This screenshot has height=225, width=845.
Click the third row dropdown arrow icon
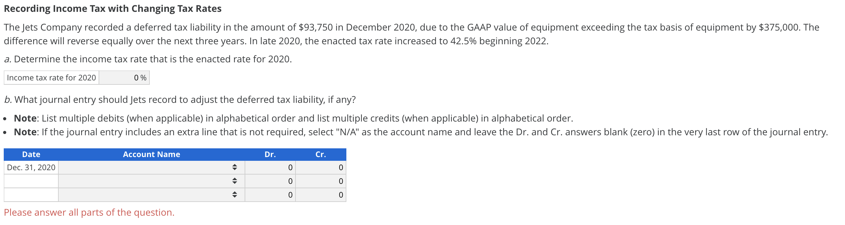(x=235, y=195)
